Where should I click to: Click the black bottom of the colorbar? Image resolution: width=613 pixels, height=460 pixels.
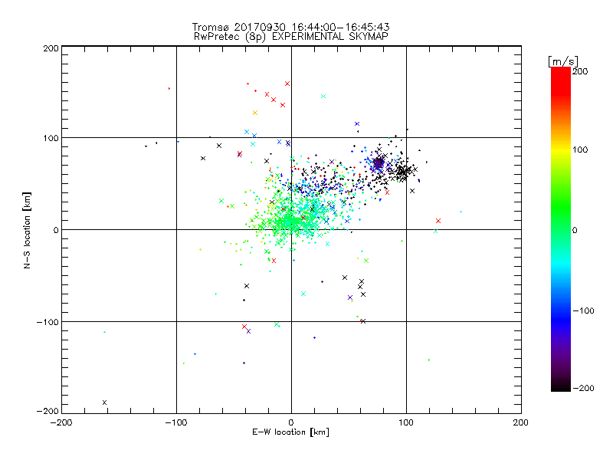[x=561, y=386]
